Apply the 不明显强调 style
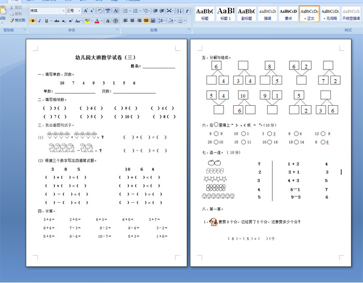Viewport: 363px width, 283px height. click(x=351, y=14)
